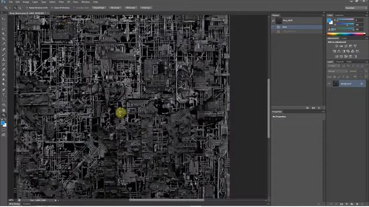Toggle Quick Mask mode

pyautogui.click(x=3, y=130)
